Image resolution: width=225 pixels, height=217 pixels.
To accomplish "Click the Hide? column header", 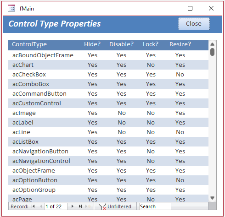I will coord(92,44).
